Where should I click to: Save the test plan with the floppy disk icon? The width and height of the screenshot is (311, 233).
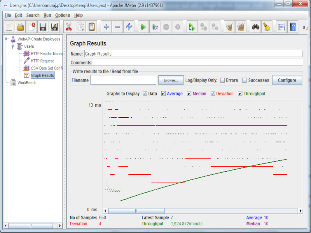(x=43, y=26)
